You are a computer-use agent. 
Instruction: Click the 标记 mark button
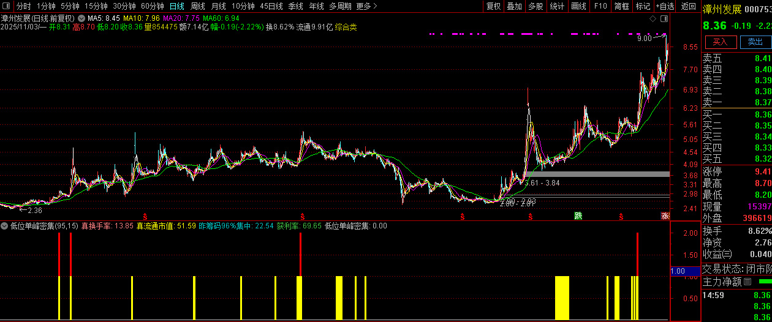click(643, 6)
